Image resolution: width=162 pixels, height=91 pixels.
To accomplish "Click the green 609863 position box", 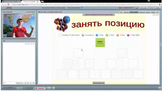I will pyautogui.click(x=100, y=42).
